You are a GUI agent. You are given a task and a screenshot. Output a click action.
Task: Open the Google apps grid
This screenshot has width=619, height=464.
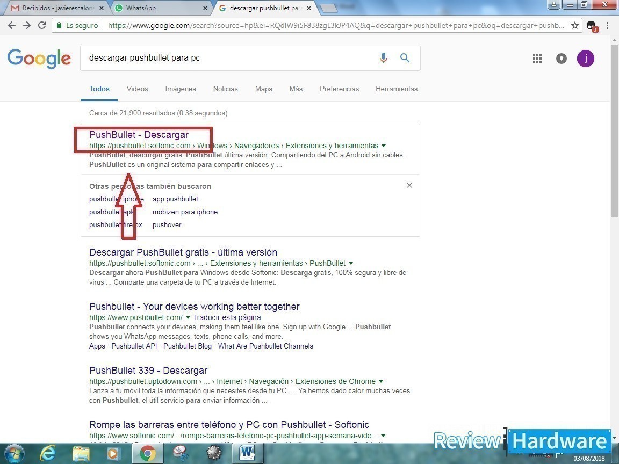[537, 59]
